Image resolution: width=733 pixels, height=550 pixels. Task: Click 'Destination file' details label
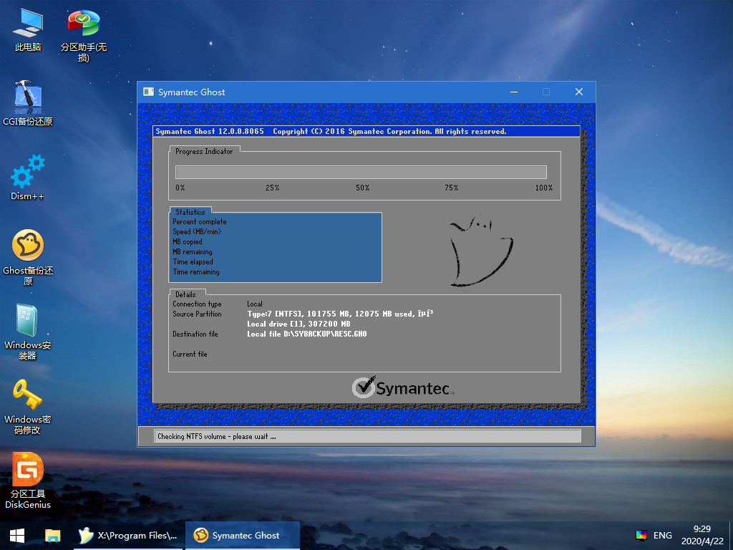(x=195, y=334)
